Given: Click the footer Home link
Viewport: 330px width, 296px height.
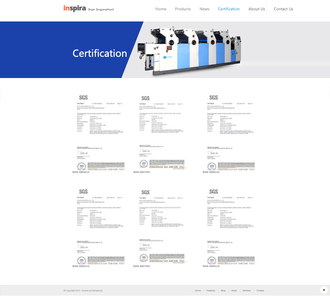Looking at the screenshot, I should point(198,291).
